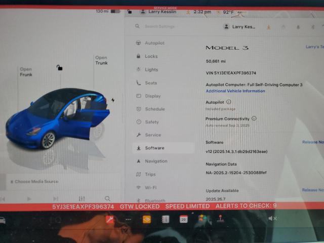This screenshot has height=243, width=324.
Task: Open the Seats settings menu
Action: [x=147, y=83]
